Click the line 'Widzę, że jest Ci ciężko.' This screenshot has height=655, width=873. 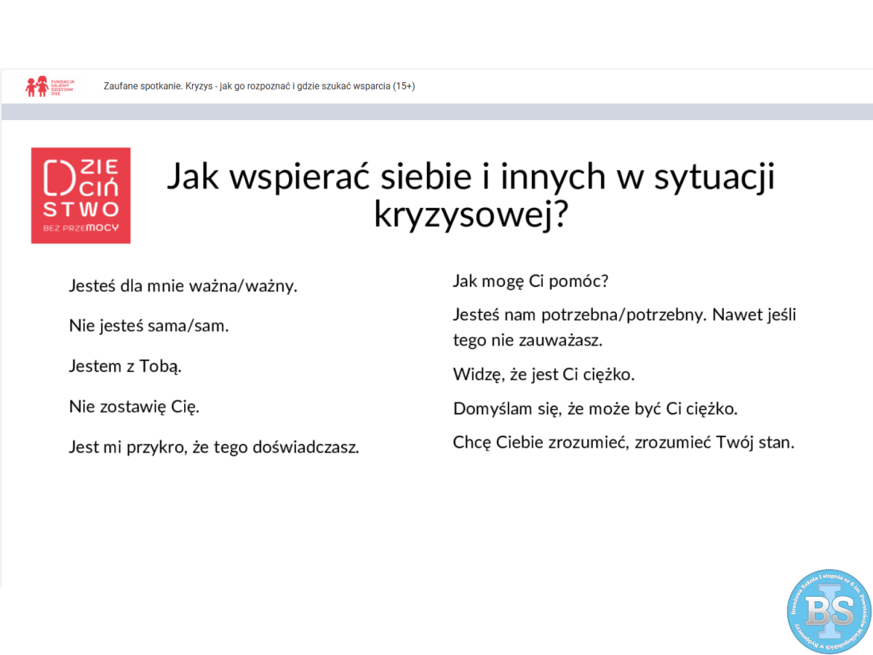(544, 374)
